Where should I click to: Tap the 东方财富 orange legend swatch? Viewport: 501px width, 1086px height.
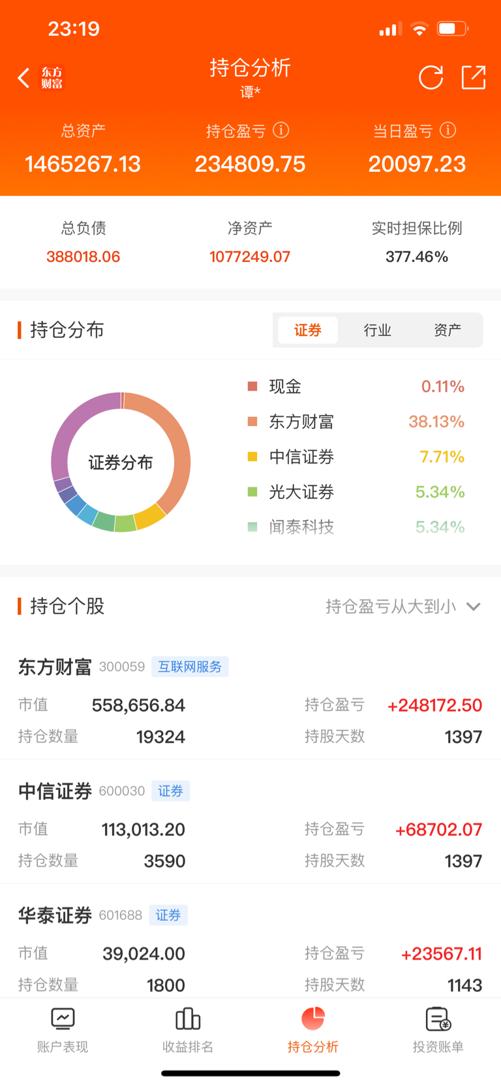point(252,421)
